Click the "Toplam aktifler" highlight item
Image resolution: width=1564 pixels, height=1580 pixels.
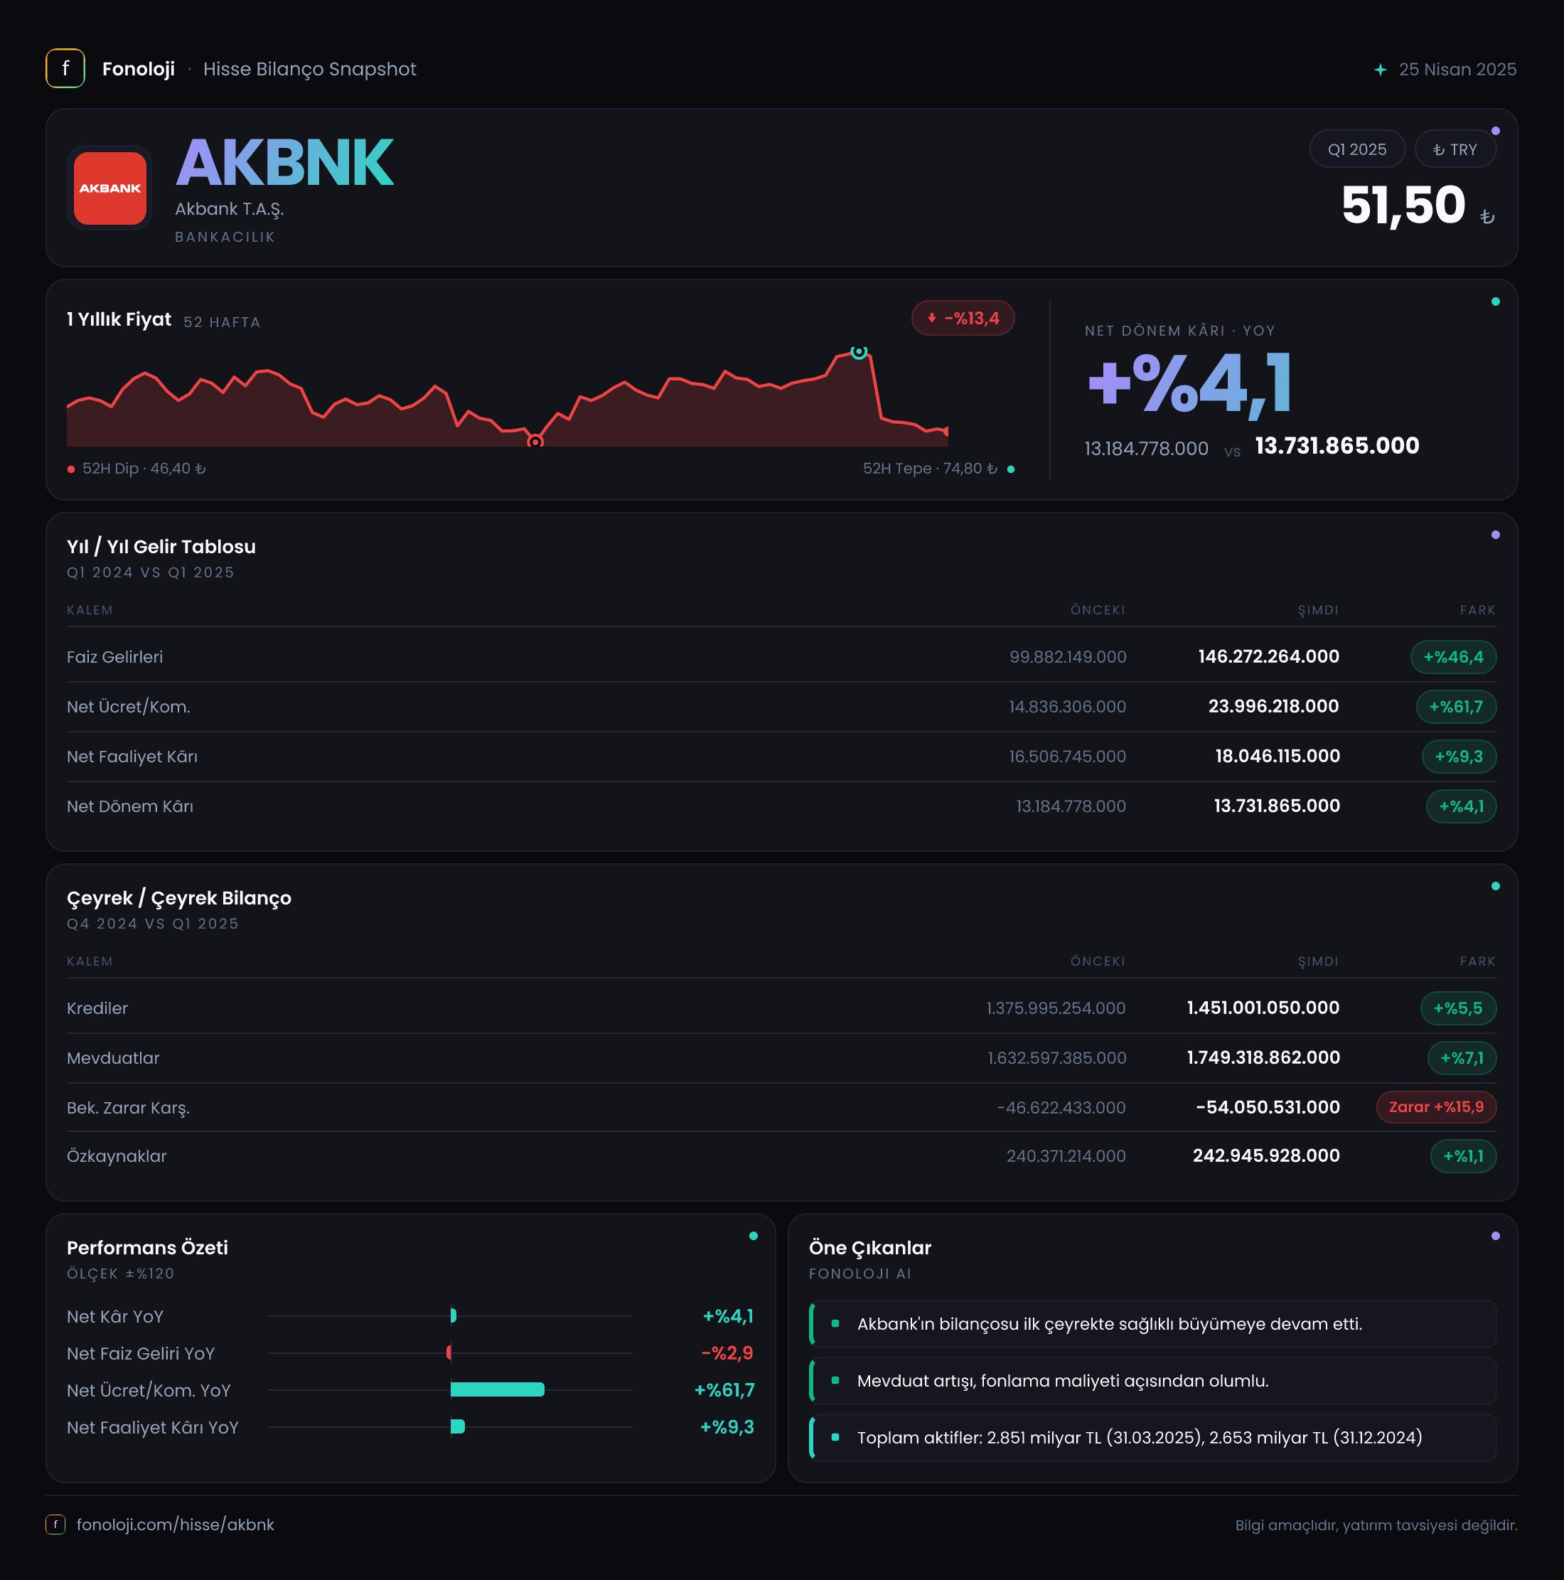1153,1438
